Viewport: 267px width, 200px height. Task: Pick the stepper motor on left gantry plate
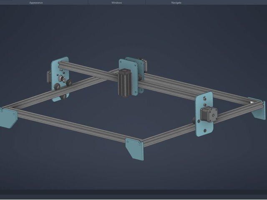coord(49,76)
